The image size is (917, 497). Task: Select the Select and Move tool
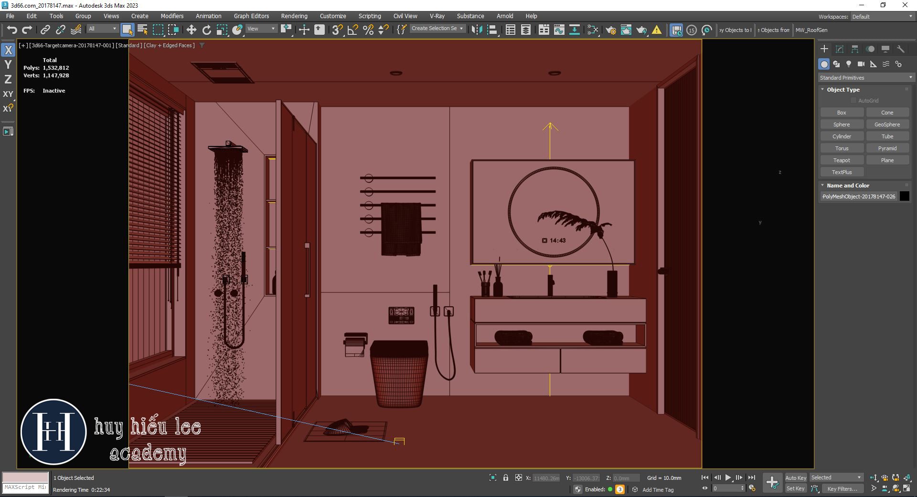(x=191, y=29)
